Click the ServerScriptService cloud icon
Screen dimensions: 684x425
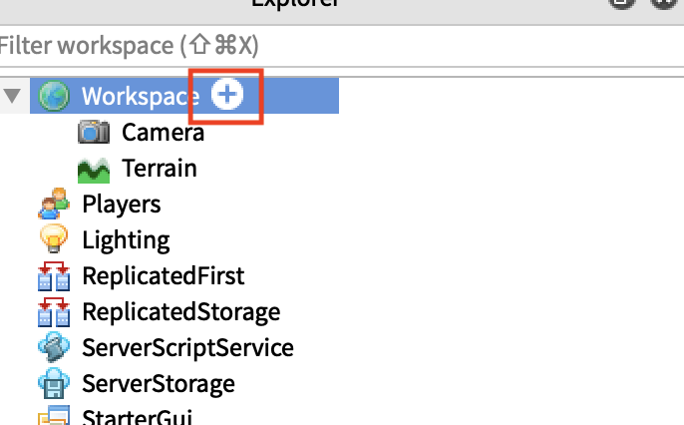(x=54, y=347)
